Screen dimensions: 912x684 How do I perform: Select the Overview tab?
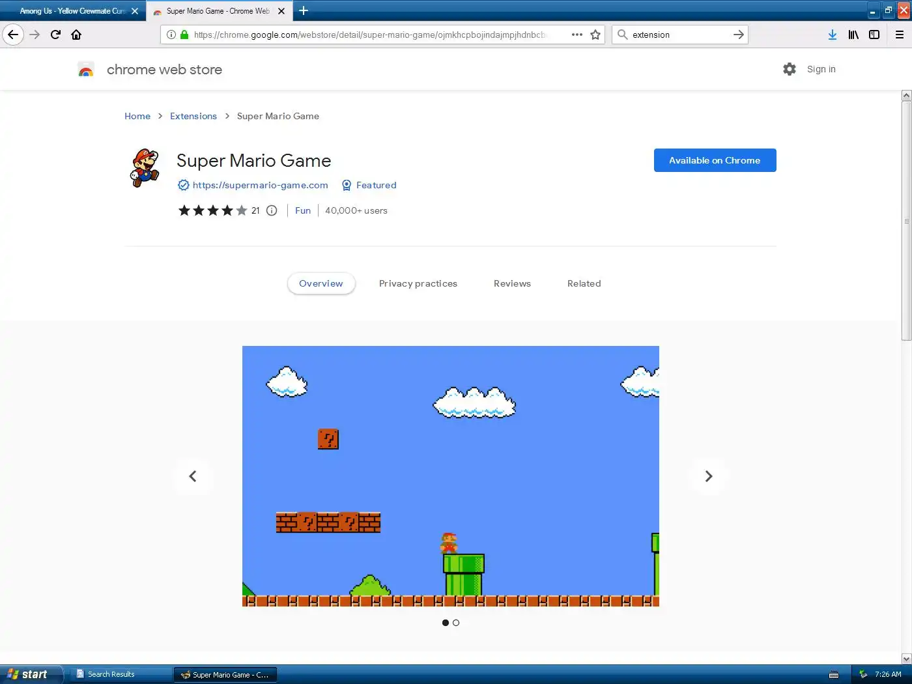(x=321, y=283)
